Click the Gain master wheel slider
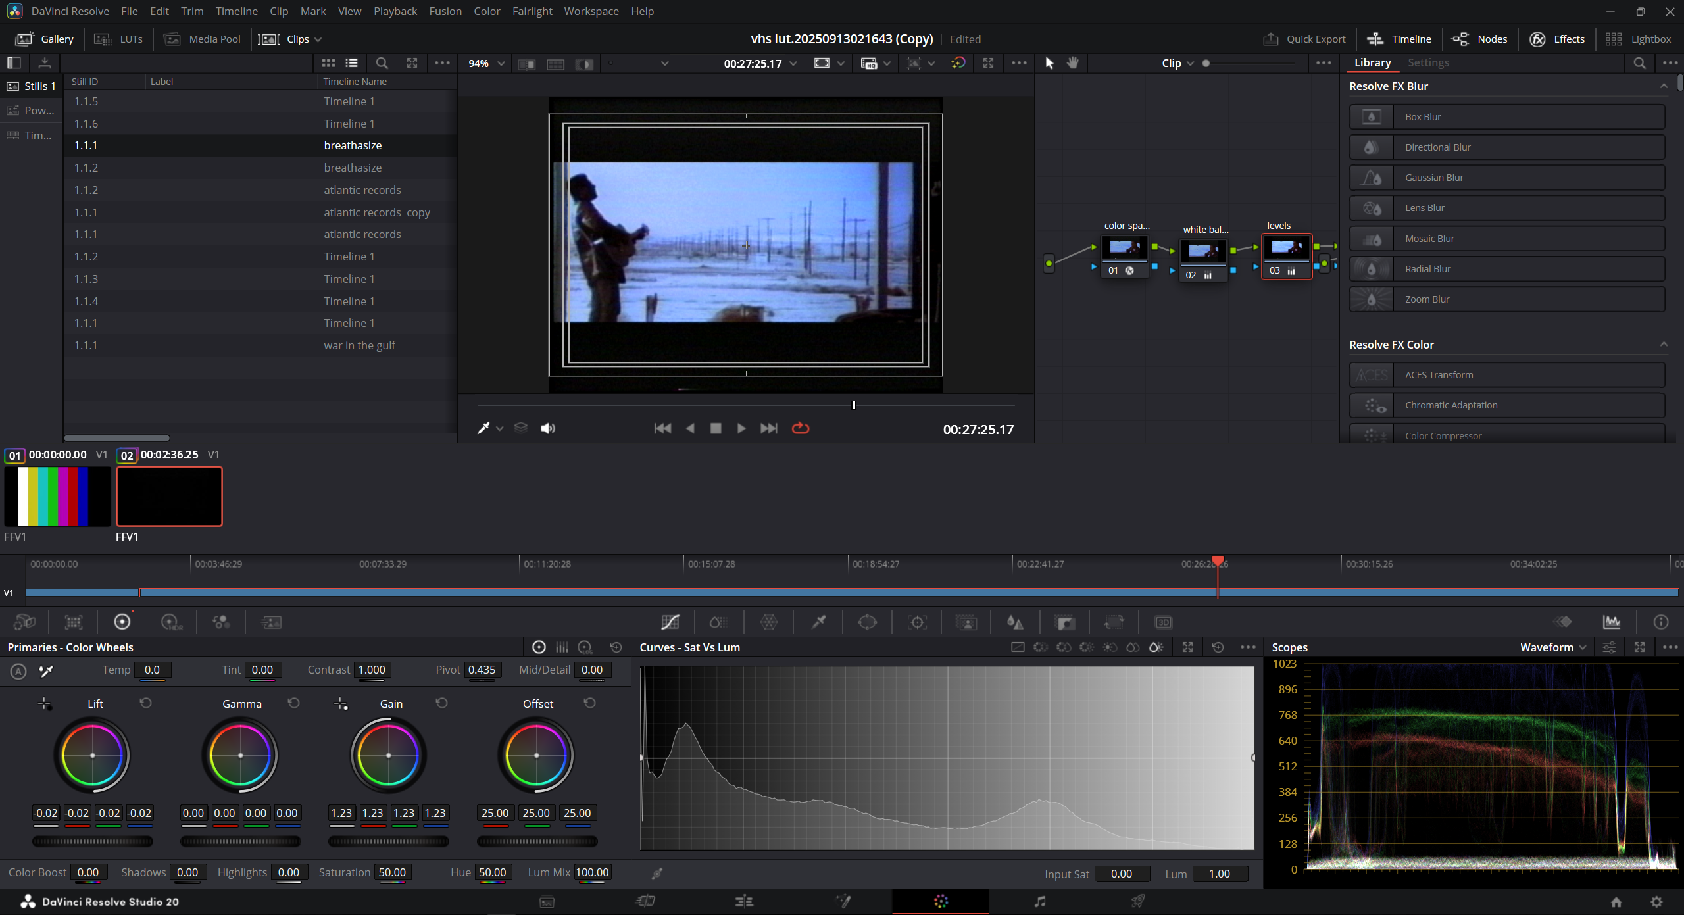The image size is (1684, 915). (389, 841)
